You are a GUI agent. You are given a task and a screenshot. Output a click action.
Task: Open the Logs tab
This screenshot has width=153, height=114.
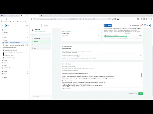tap(41, 48)
